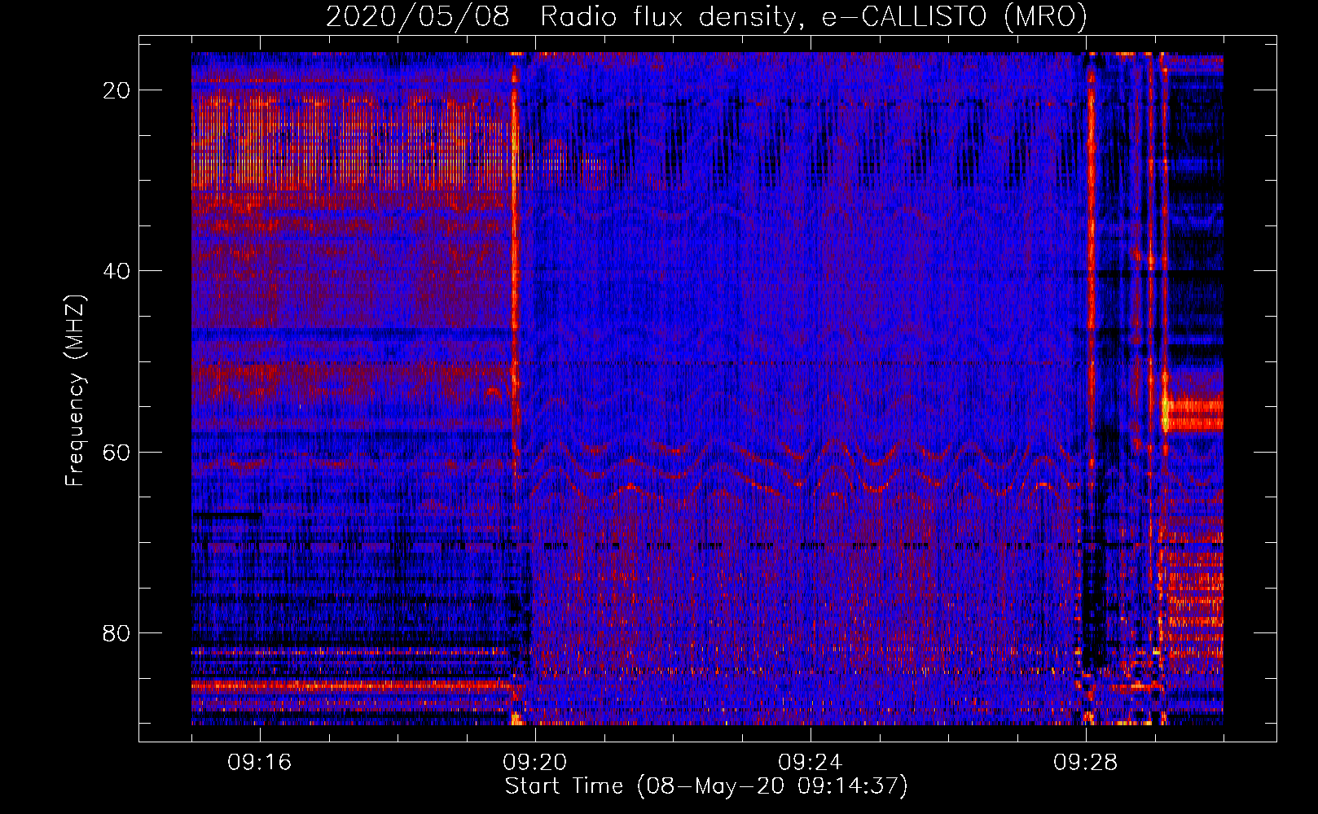This screenshot has width=1318, height=814.
Task: Click the 80 frequency tick label
Action: tap(116, 632)
